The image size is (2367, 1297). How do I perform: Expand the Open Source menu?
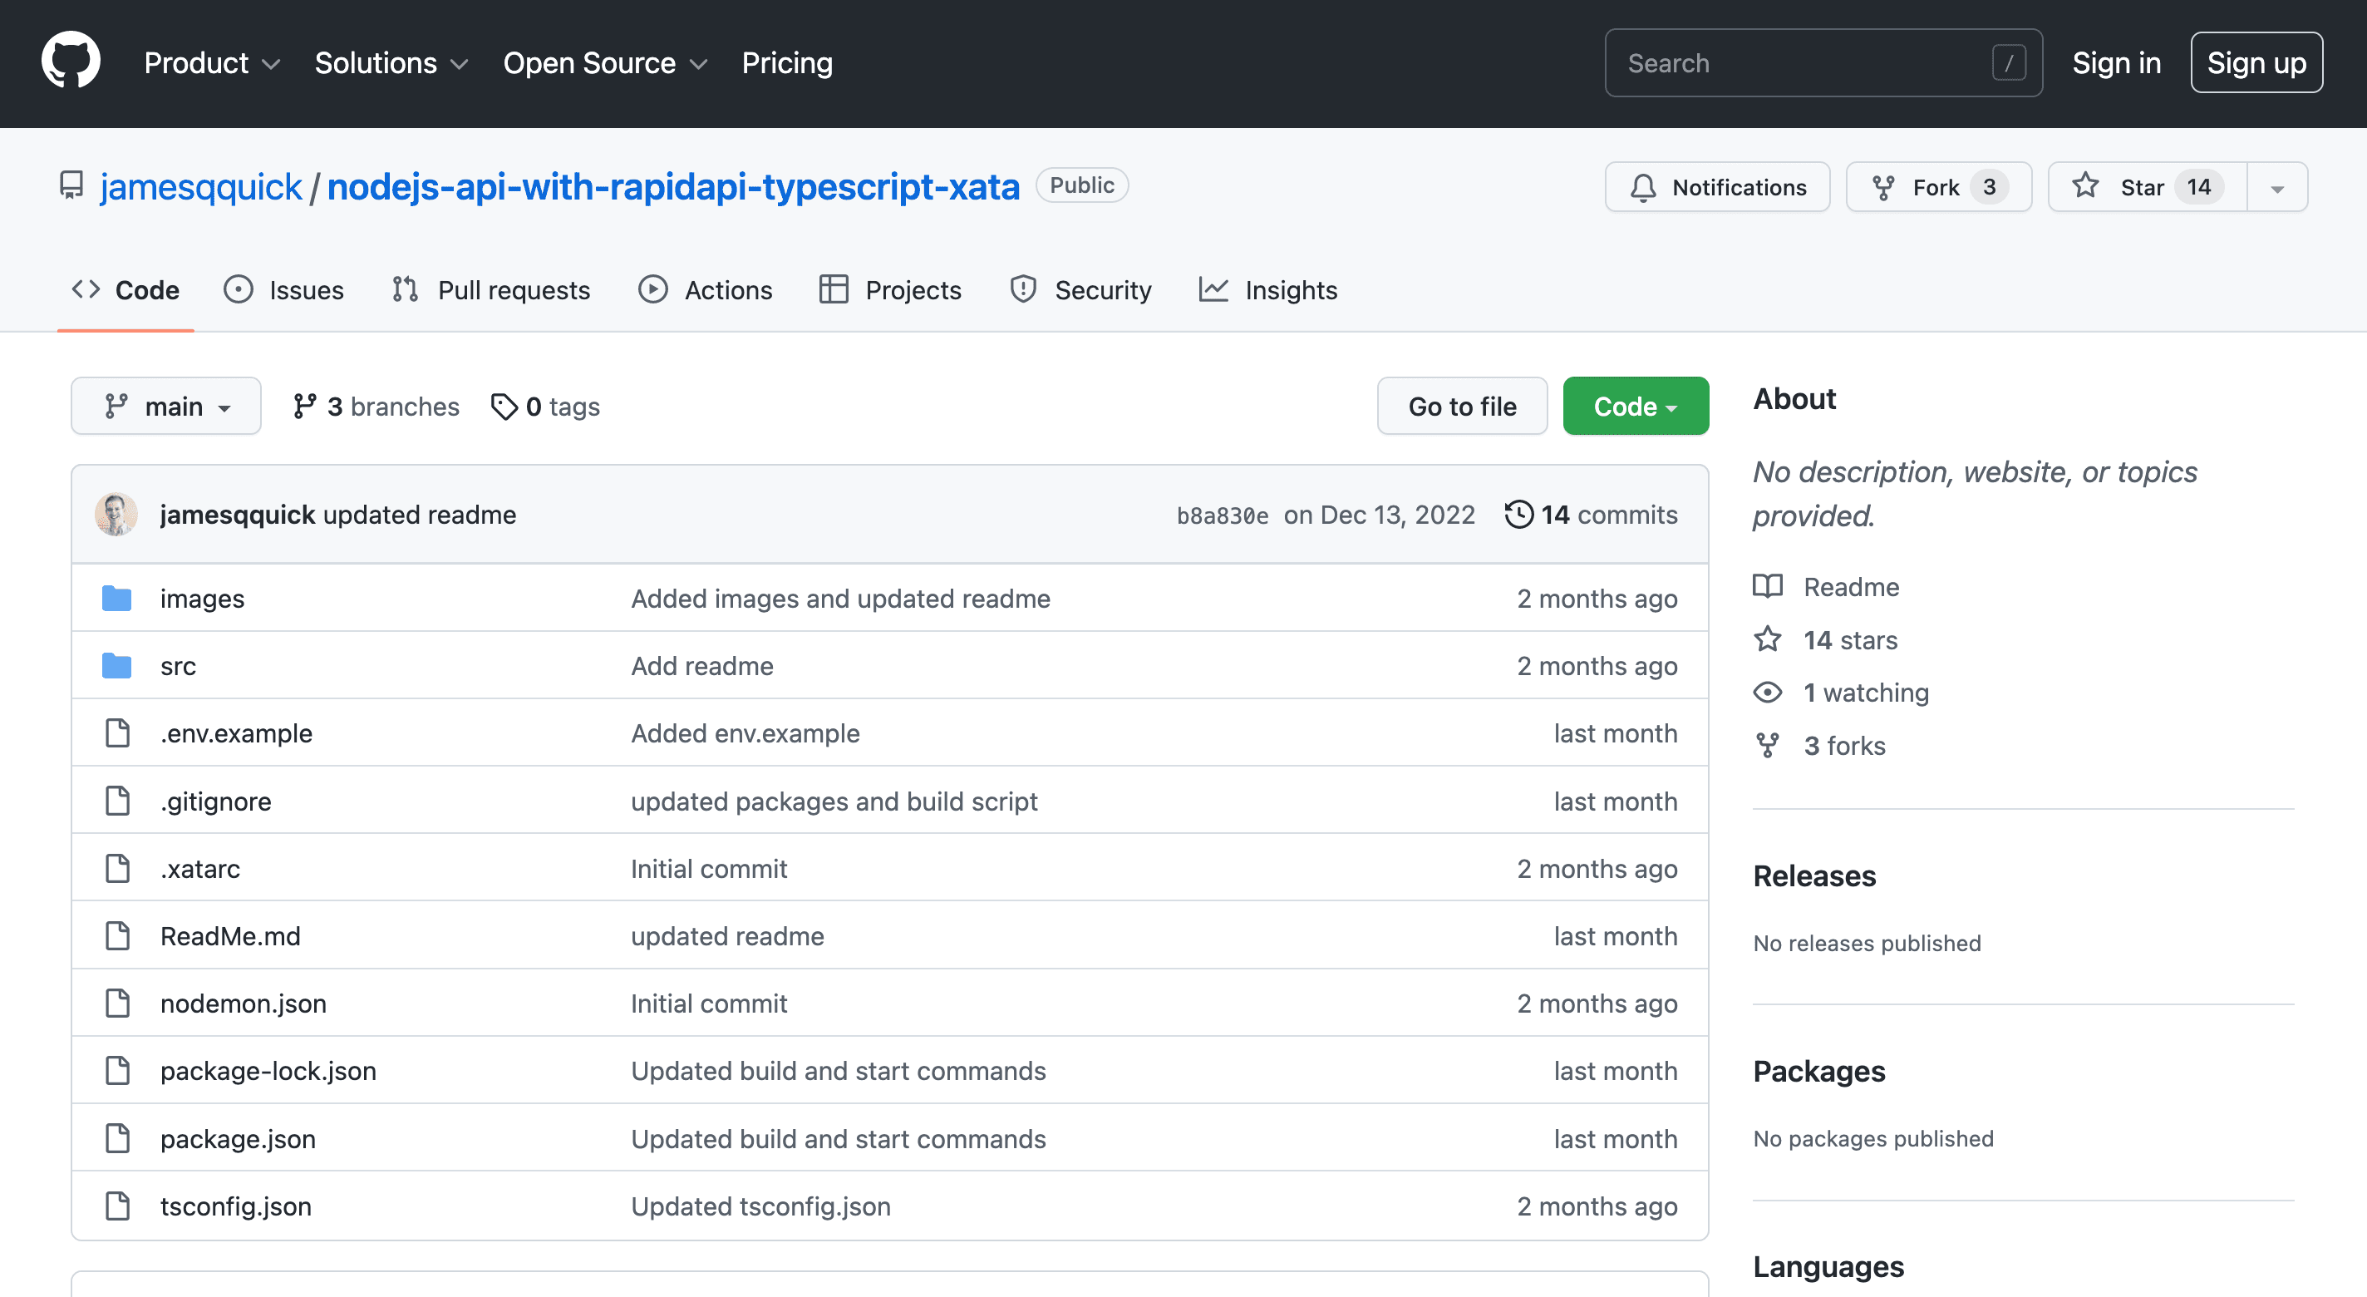click(606, 62)
